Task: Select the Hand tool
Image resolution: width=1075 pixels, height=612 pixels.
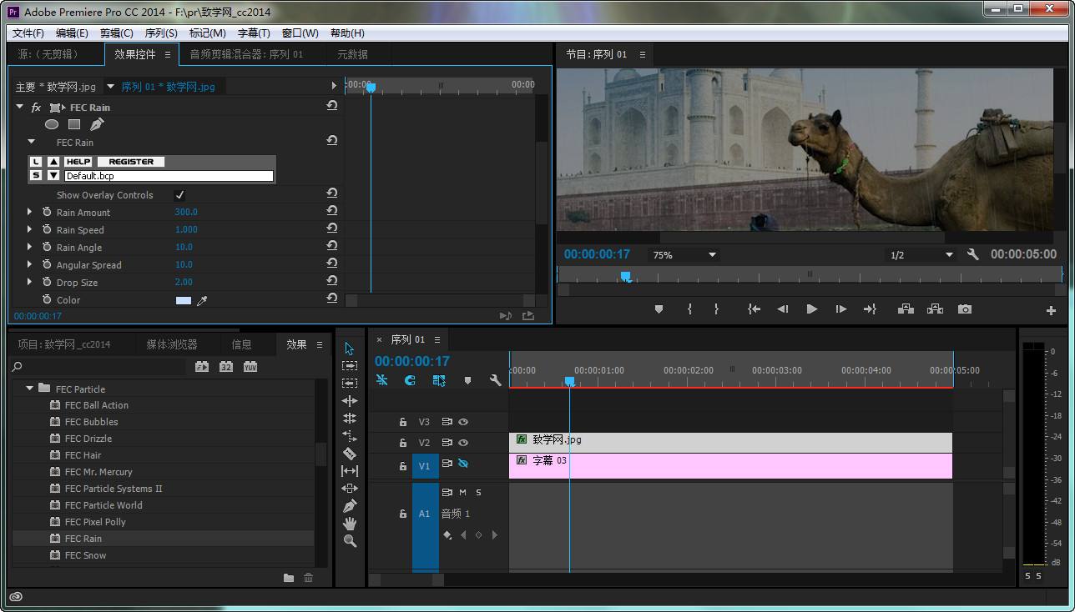Action: pos(350,524)
